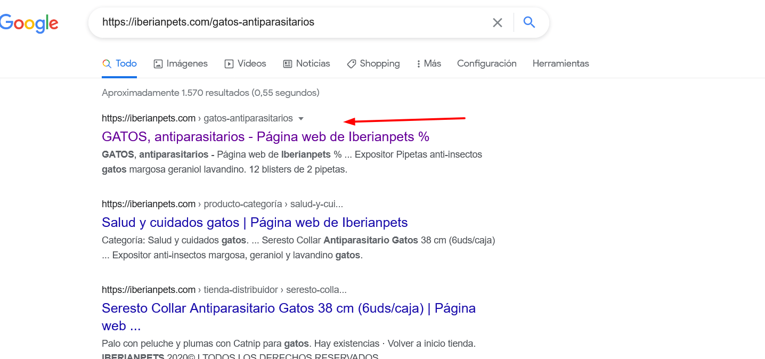Image resolution: width=765 pixels, height=359 pixels.
Task: Open Herramientas search tools
Action: (561, 63)
